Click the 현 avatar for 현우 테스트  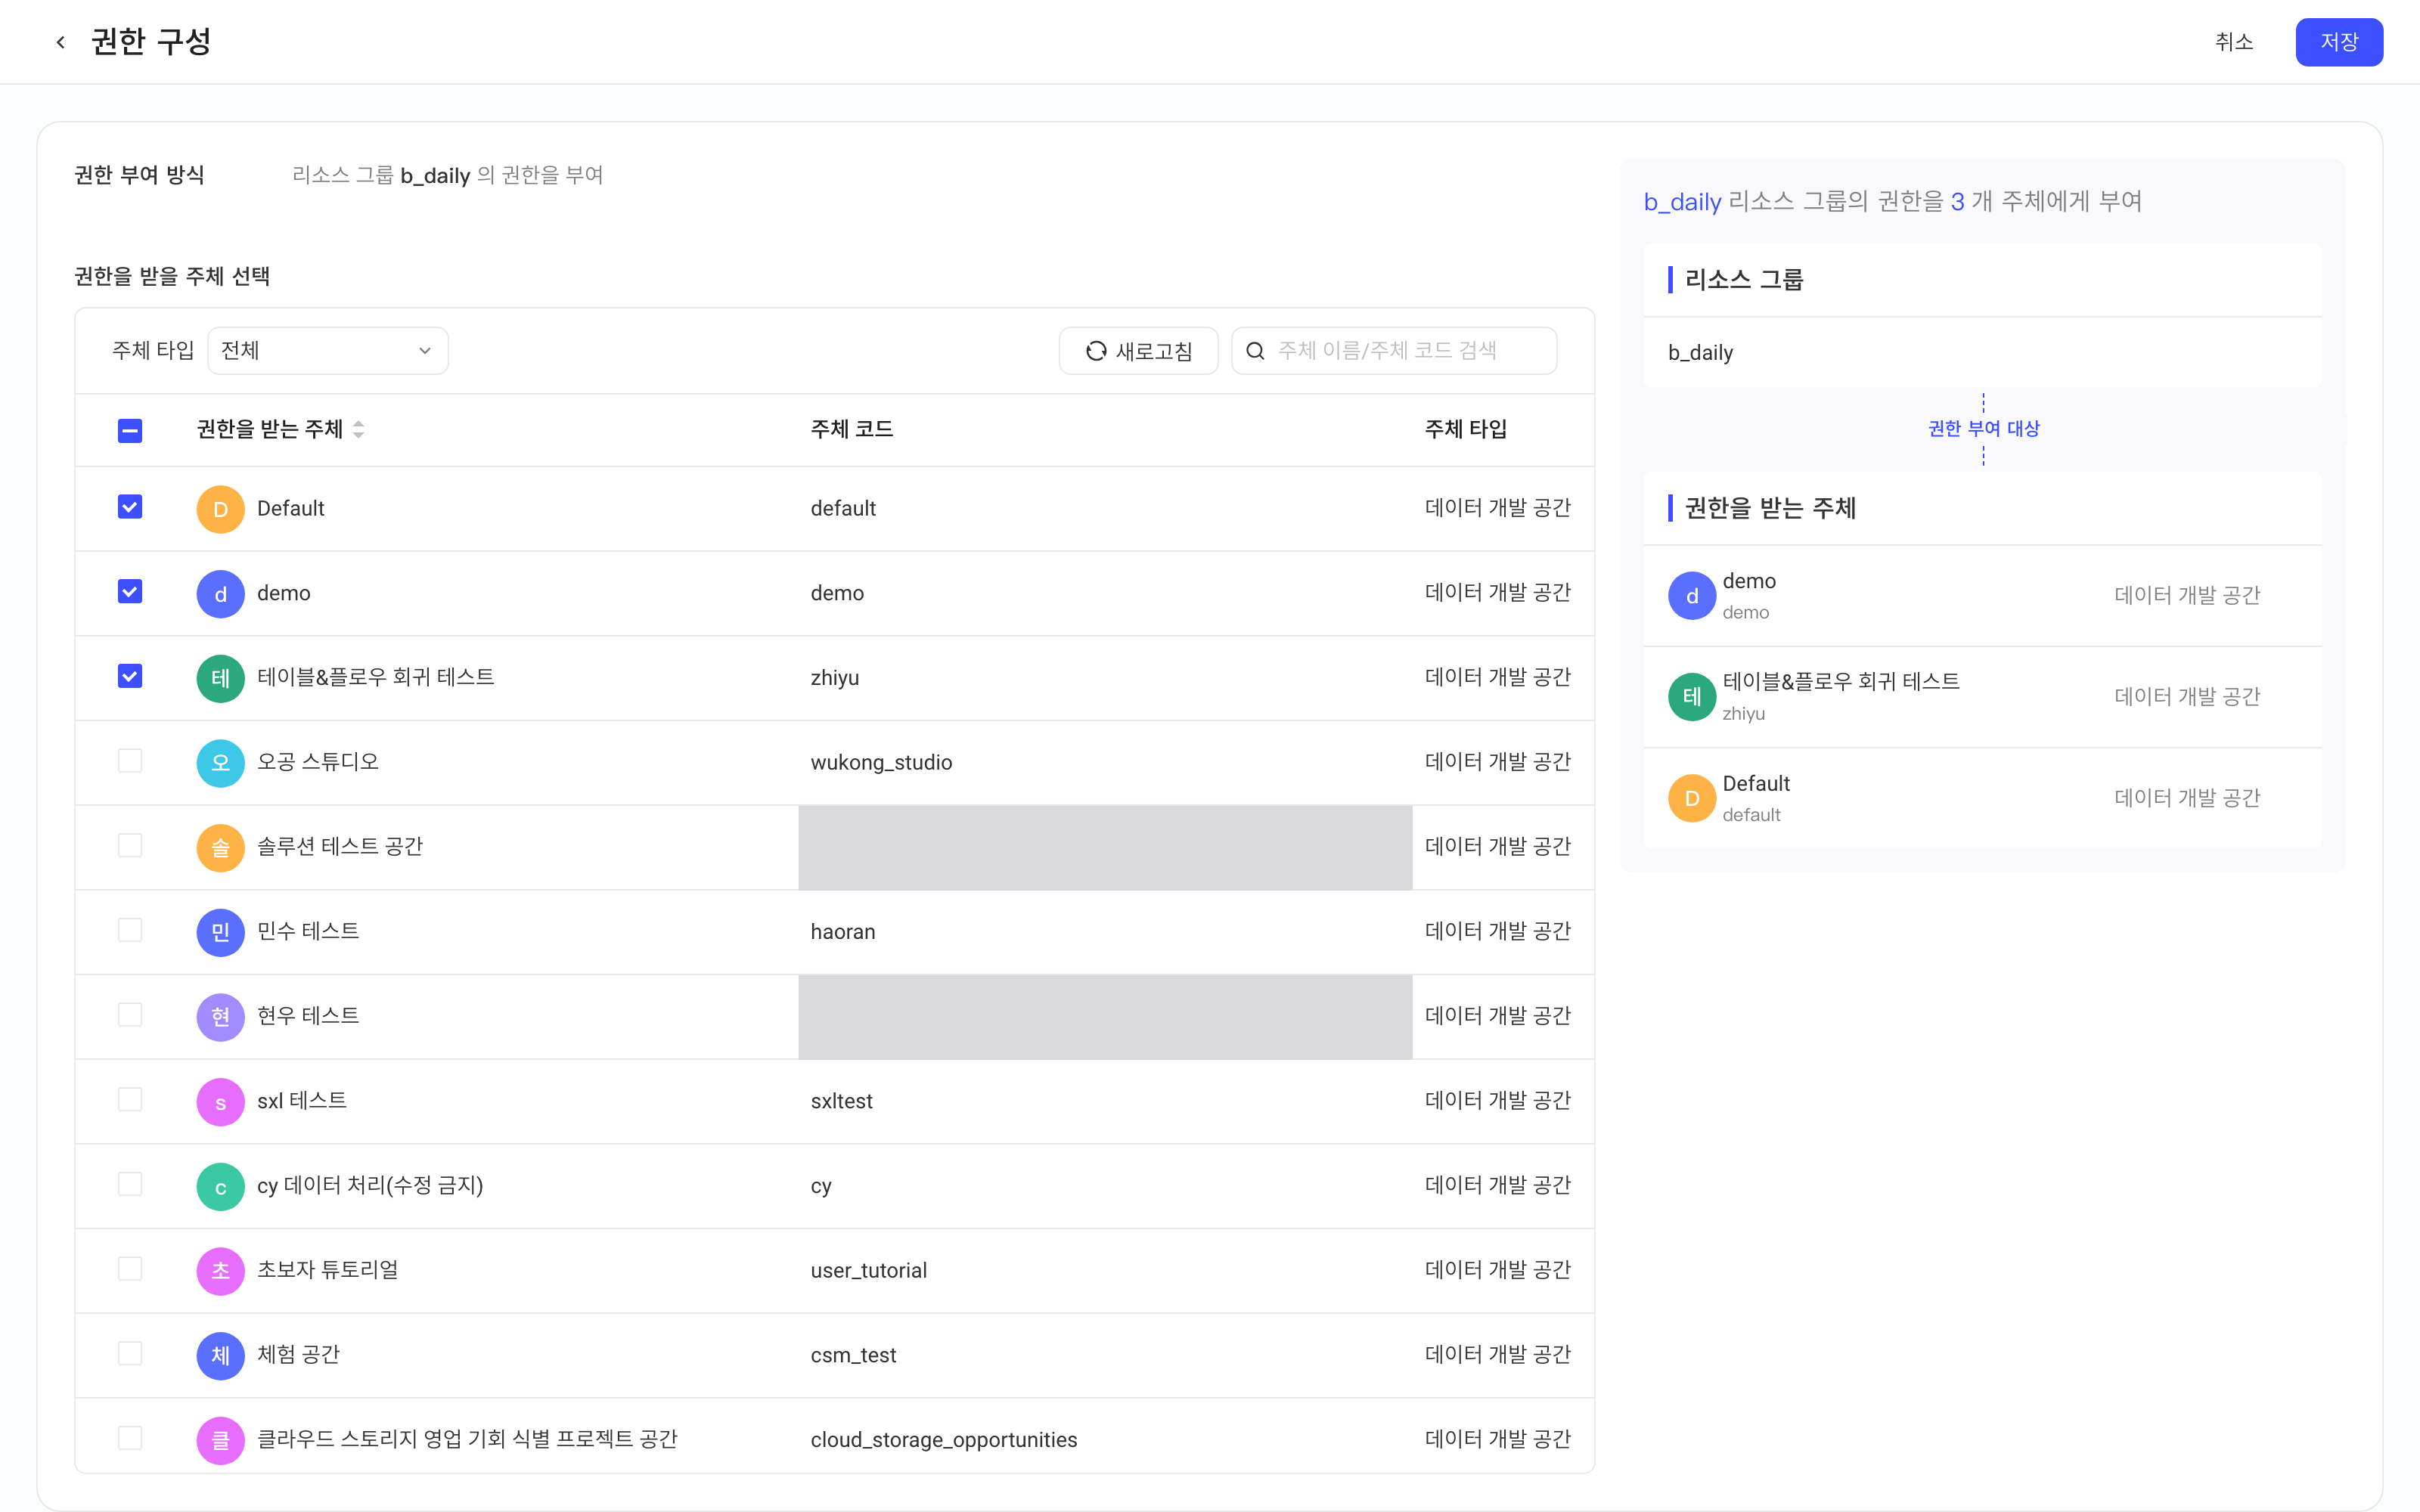220,1017
